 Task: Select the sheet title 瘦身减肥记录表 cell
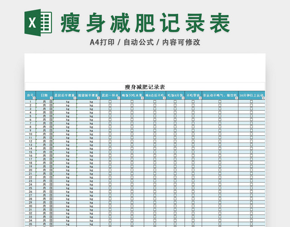click(145, 87)
